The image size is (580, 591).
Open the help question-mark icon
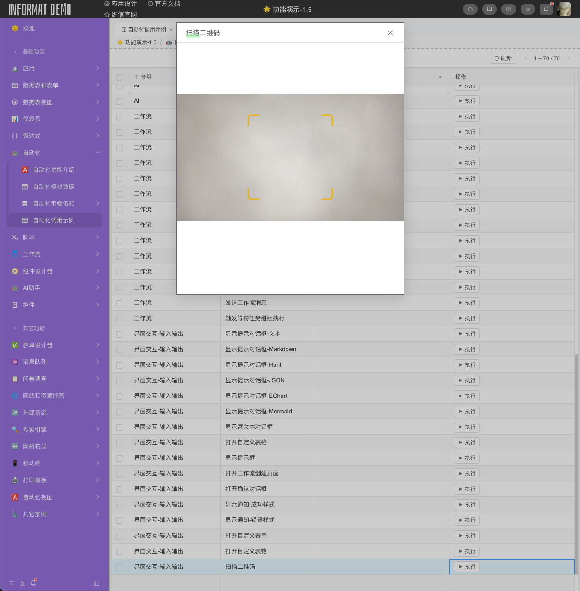point(508,9)
